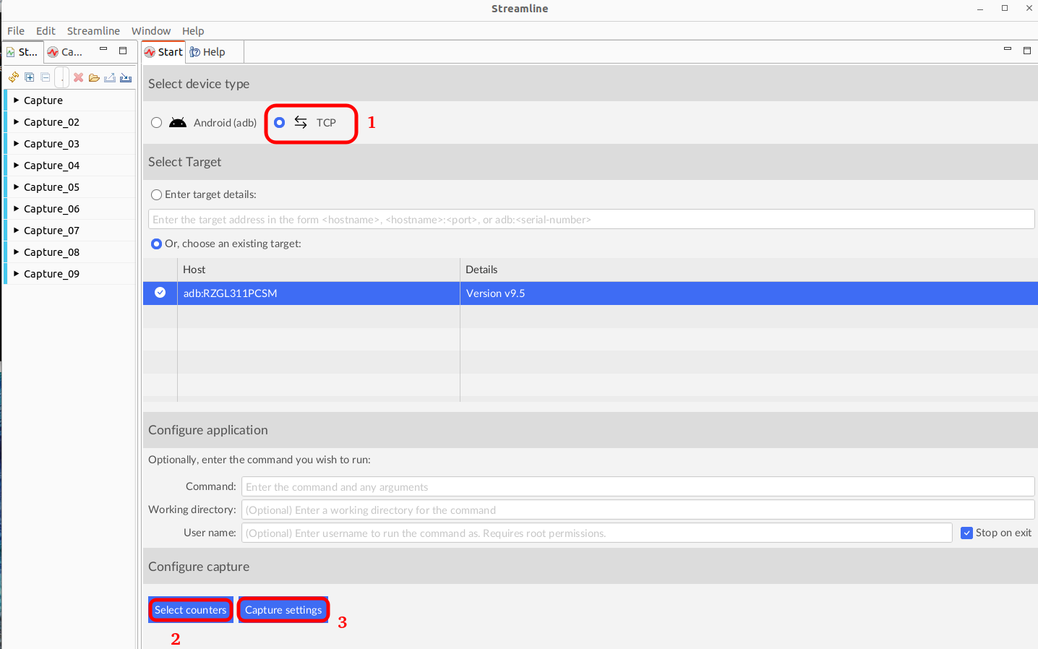
Task: Click the import capture icon
Action: coord(126,77)
